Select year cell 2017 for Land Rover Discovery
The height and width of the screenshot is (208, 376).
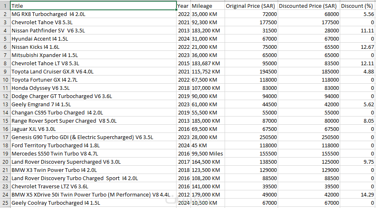pos(183,162)
